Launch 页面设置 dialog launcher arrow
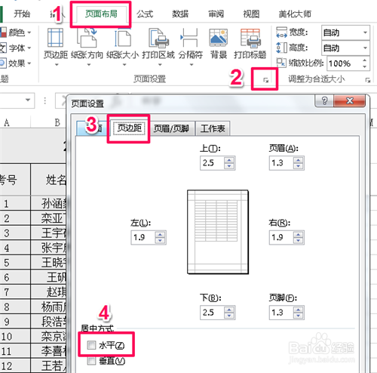Screen dimensions: 377x373 [265, 80]
